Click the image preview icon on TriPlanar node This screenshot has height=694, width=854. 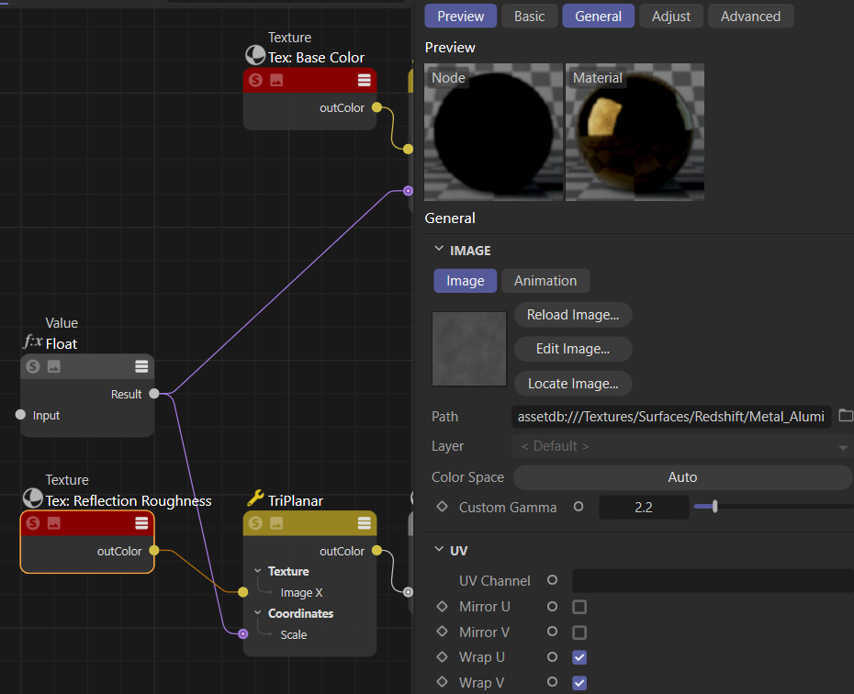(x=276, y=523)
